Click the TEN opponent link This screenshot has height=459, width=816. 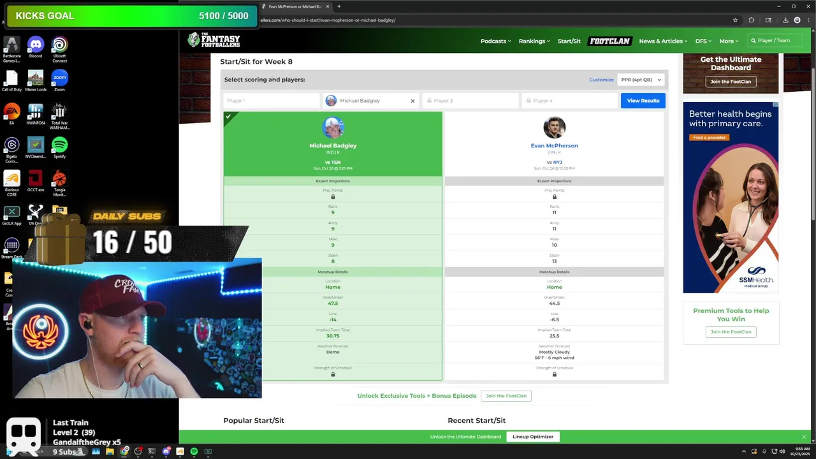tap(336, 162)
